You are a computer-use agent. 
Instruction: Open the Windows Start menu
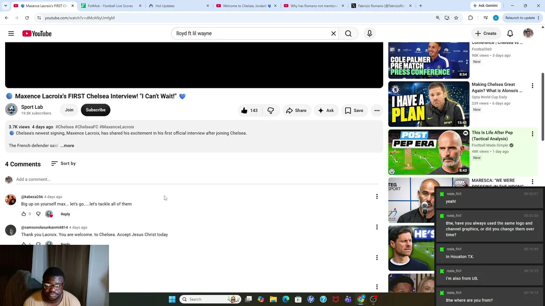(172, 299)
